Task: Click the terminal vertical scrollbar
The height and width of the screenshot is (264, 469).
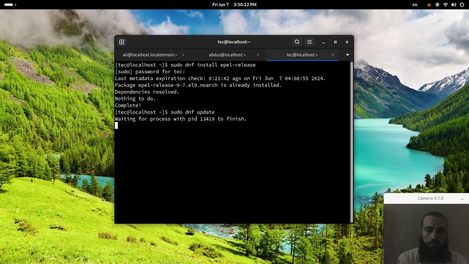Action: coord(352,142)
